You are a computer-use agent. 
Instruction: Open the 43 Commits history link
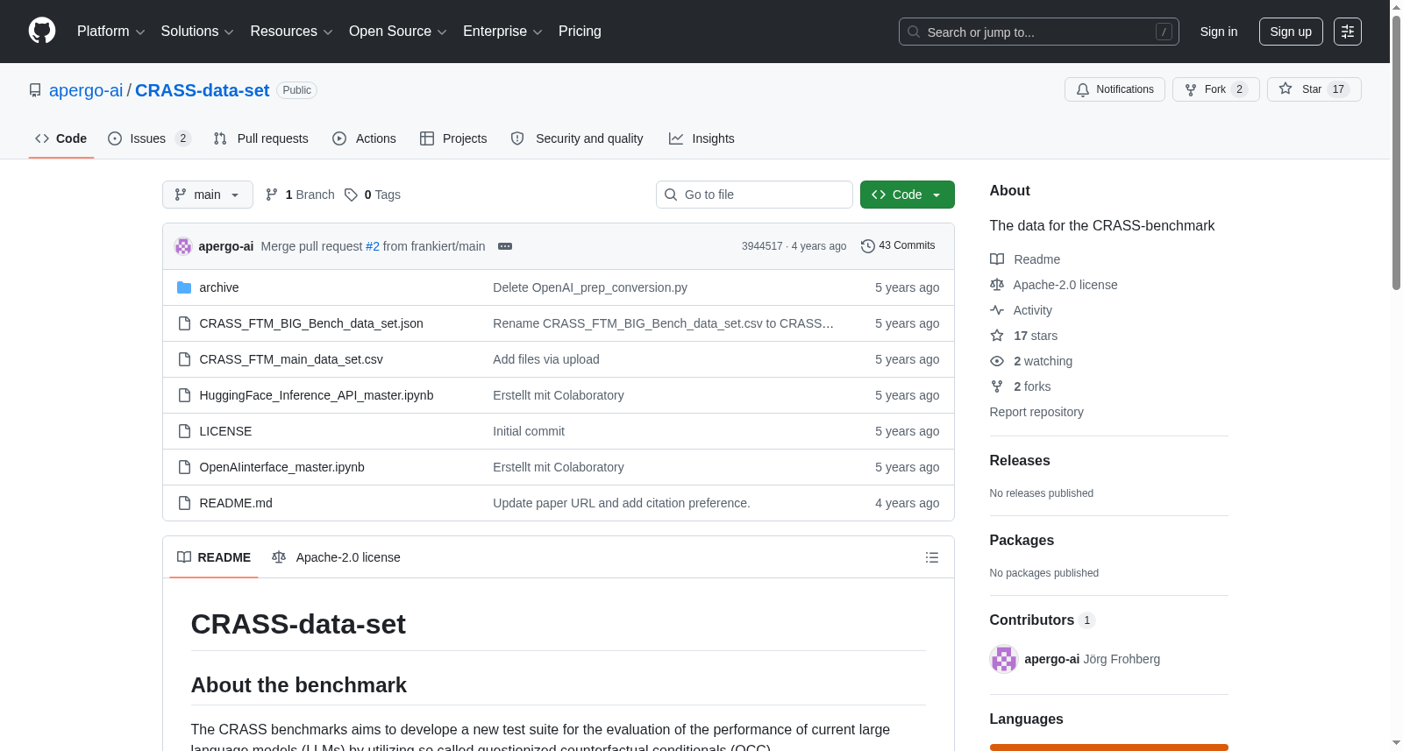[898, 246]
